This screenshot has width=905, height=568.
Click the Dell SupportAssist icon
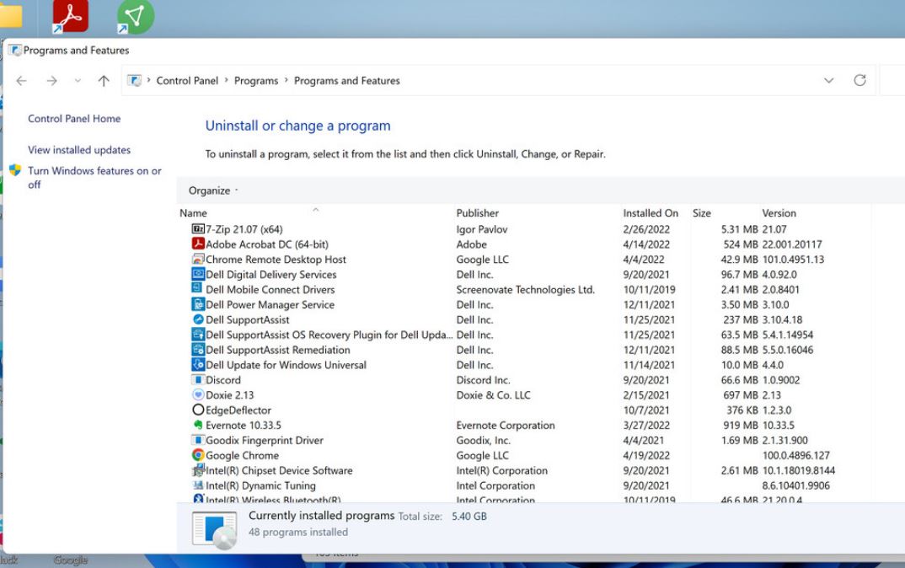[198, 320]
